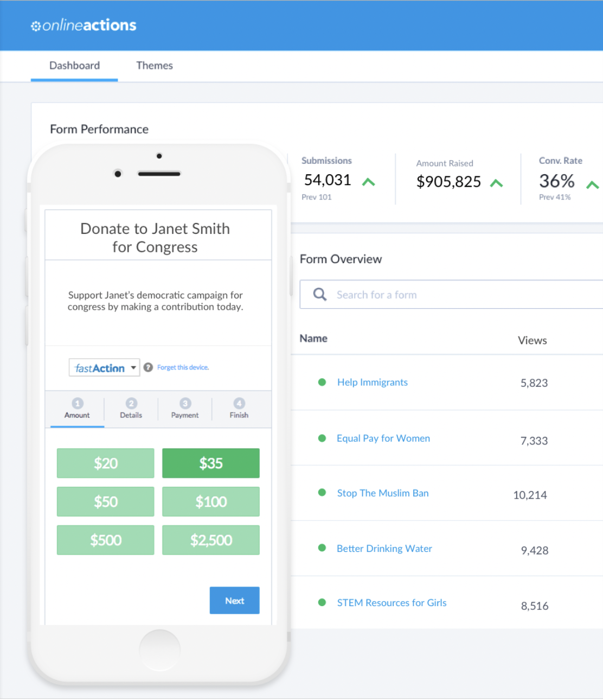The height and width of the screenshot is (700, 603).
Task: Click the 10,214 views value
Action: tap(530, 495)
